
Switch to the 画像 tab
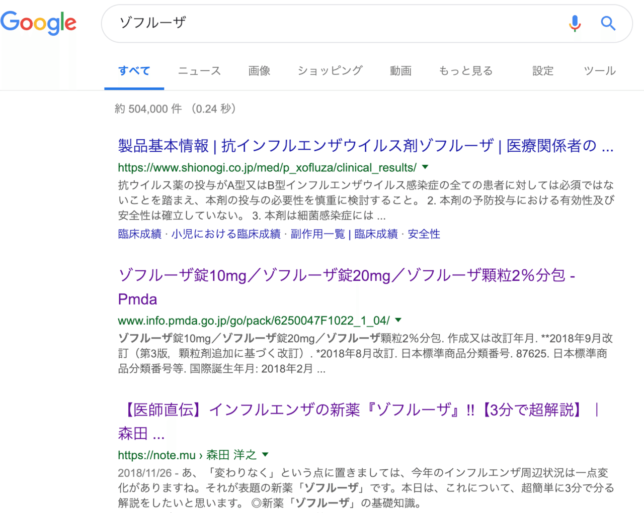point(259,71)
